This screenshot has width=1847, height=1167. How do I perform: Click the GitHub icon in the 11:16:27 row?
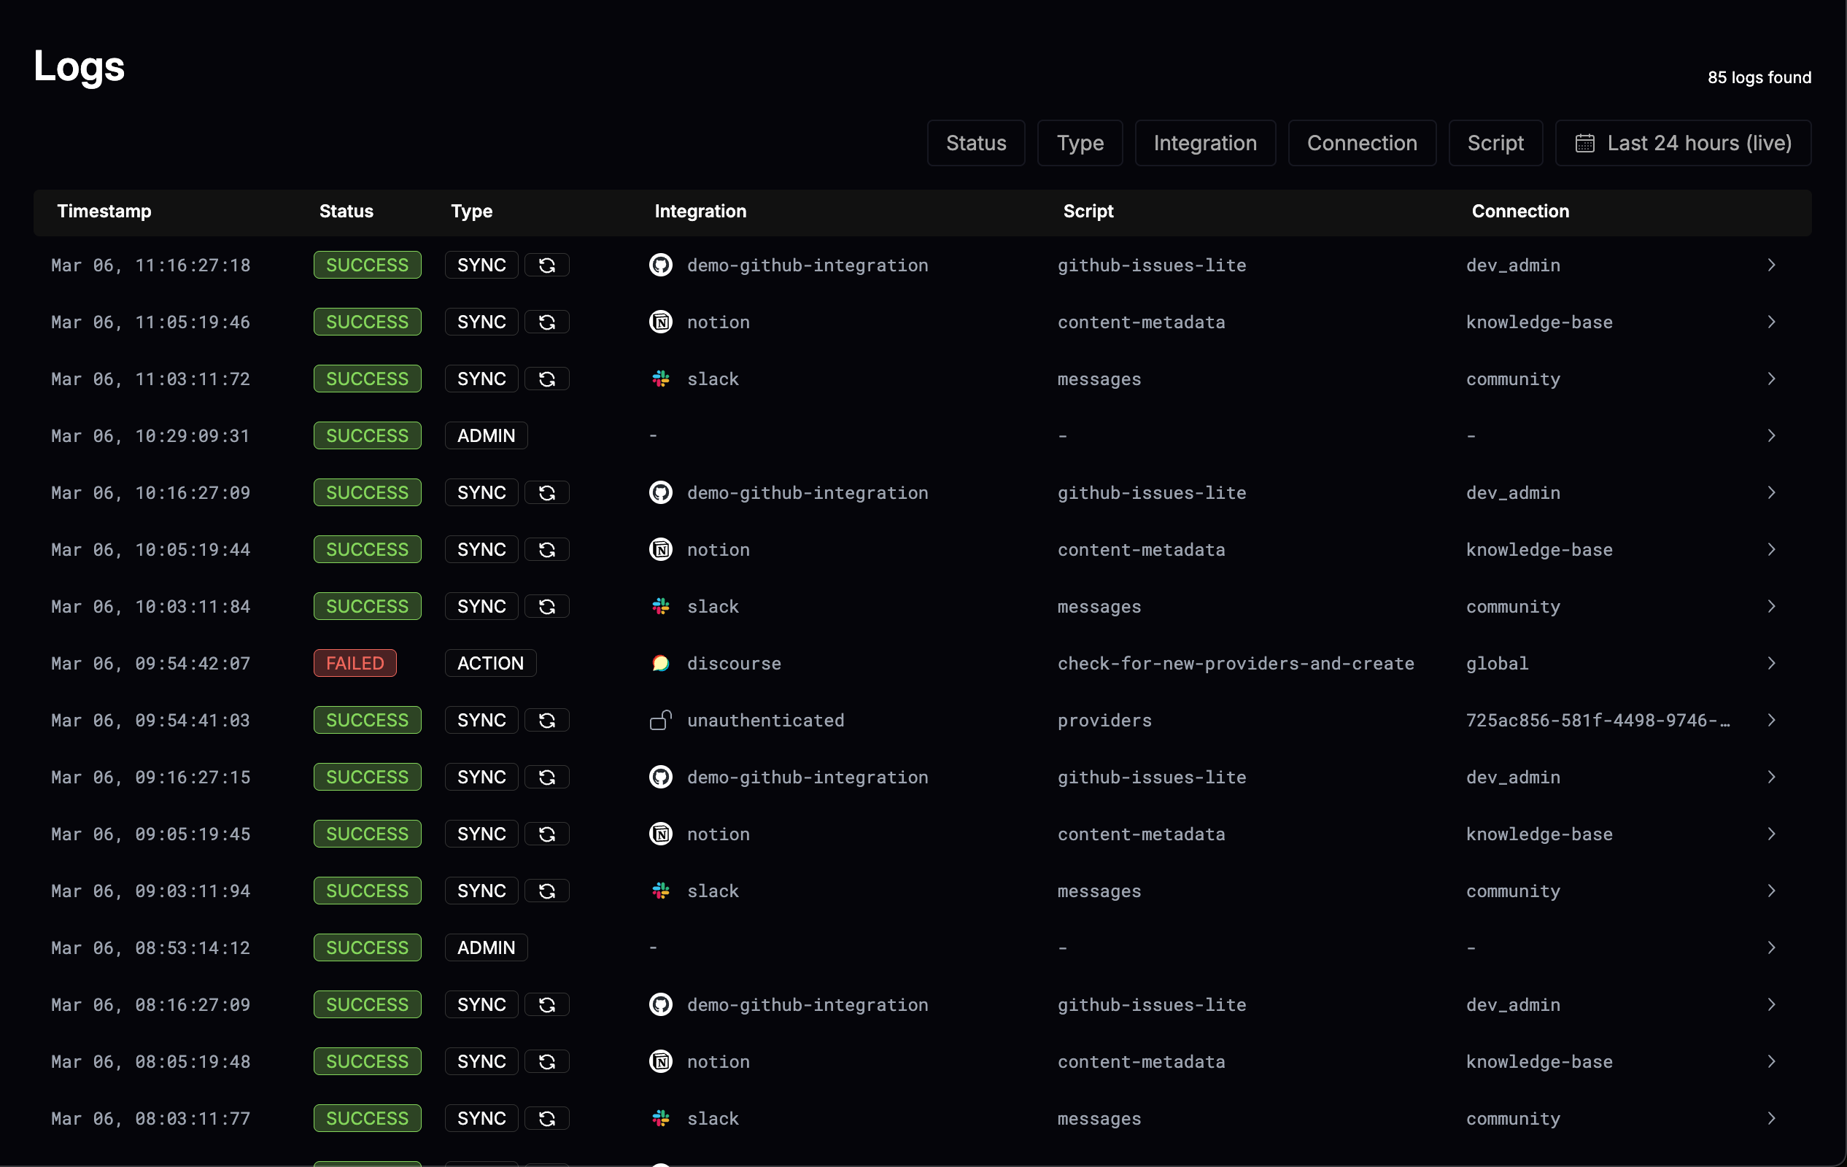[x=660, y=265]
